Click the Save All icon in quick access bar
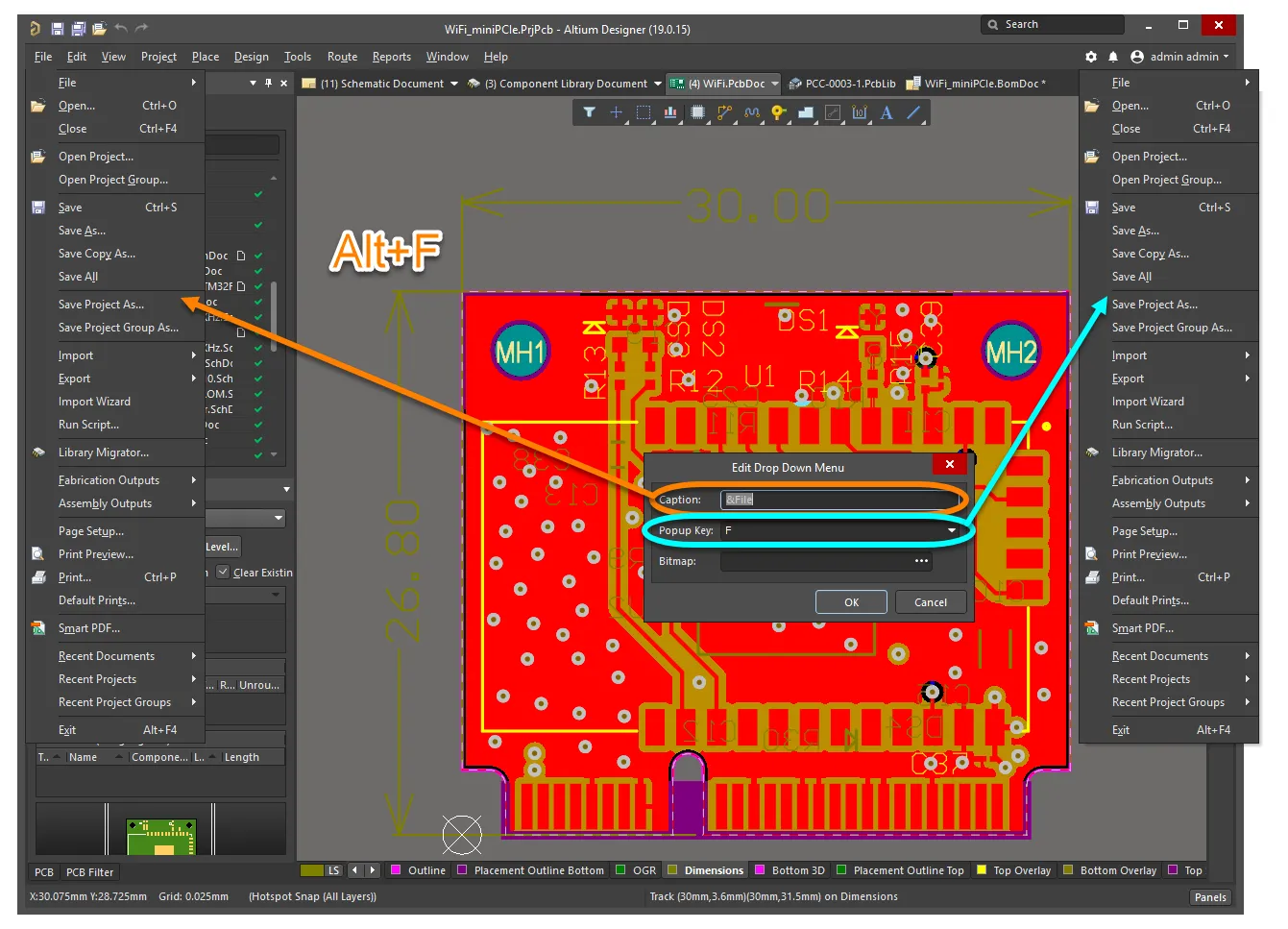This screenshot has height=929, width=1288. [x=79, y=29]
